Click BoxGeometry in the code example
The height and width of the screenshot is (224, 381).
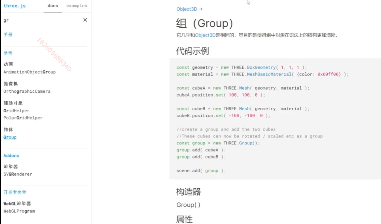pyautogui.click(x=261, y=67)
